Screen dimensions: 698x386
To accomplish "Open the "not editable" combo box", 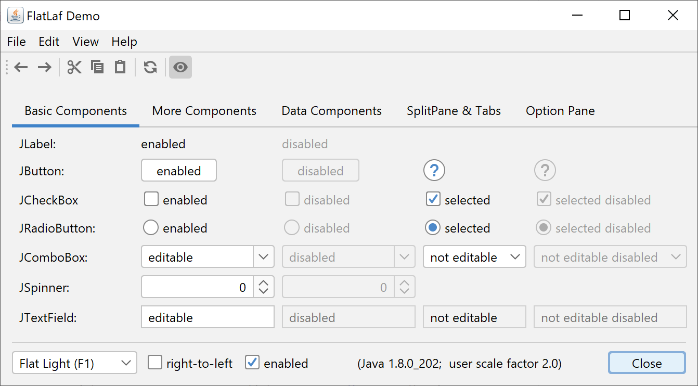I will tap(474, 257).
